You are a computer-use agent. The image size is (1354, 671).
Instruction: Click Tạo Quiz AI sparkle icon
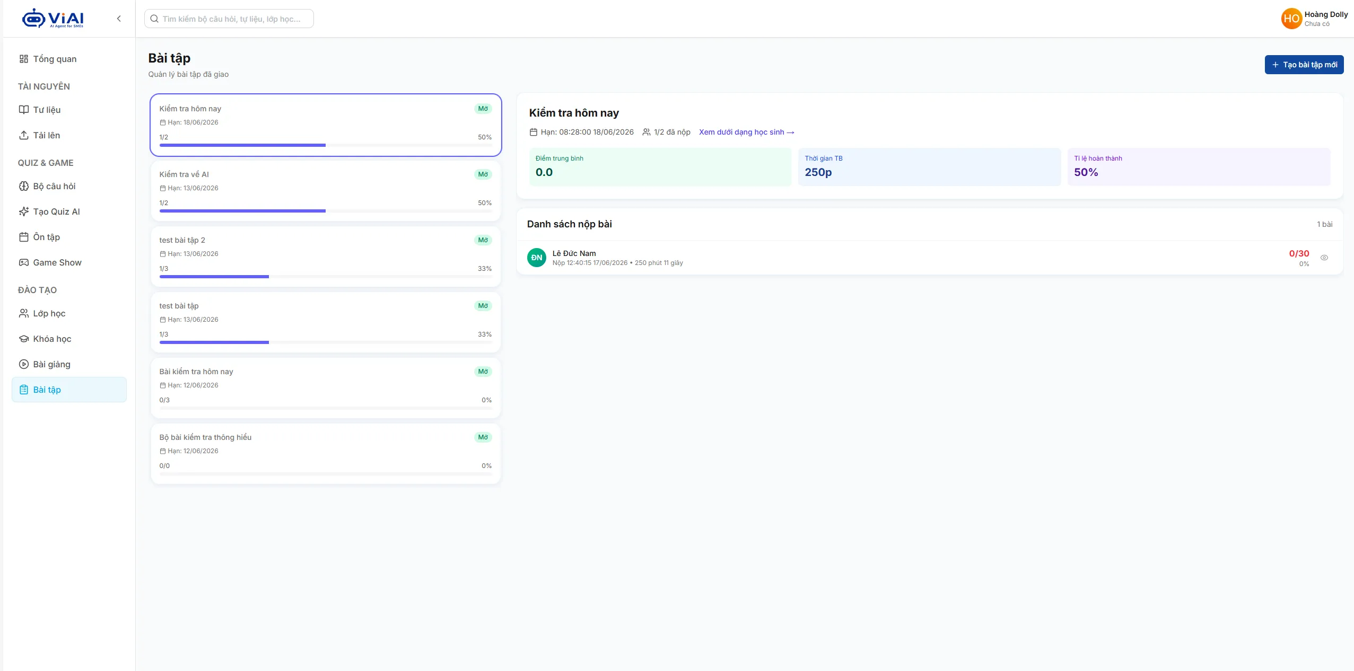pos(24,211)
